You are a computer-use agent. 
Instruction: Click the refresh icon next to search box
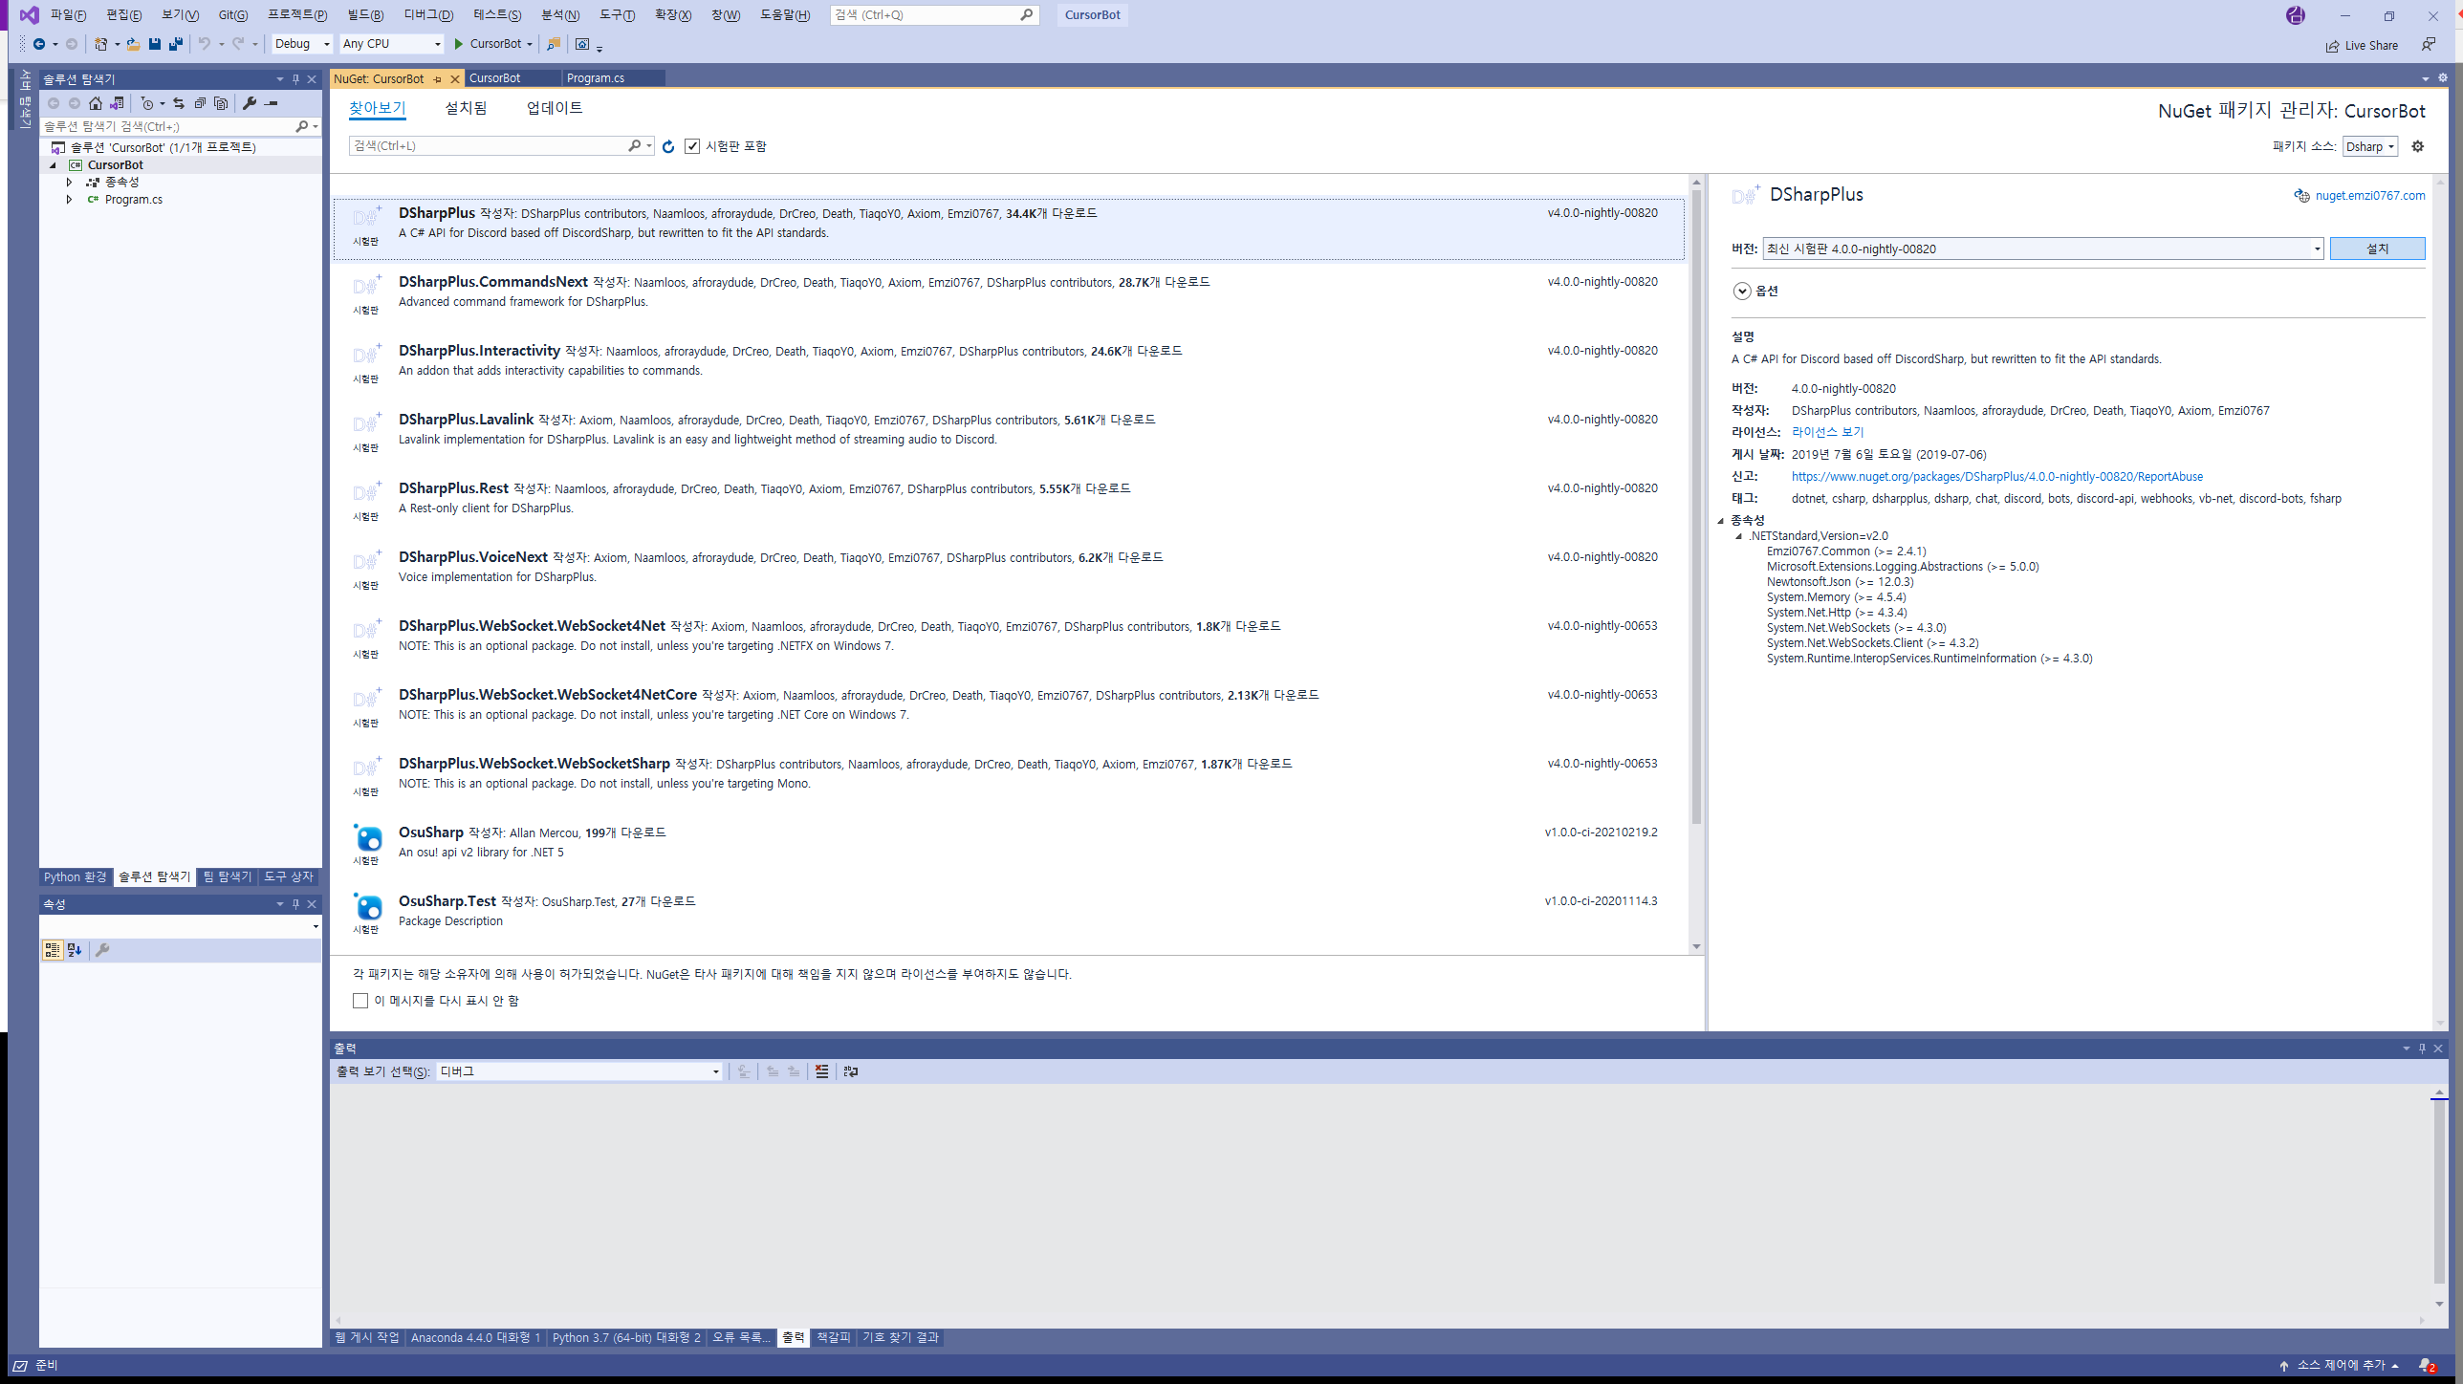pos(668,146)
